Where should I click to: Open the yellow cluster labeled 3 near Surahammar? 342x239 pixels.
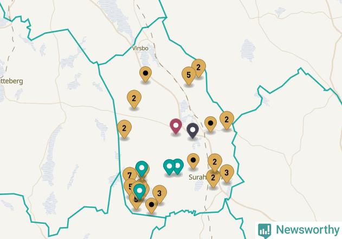[x=227, y=174]
